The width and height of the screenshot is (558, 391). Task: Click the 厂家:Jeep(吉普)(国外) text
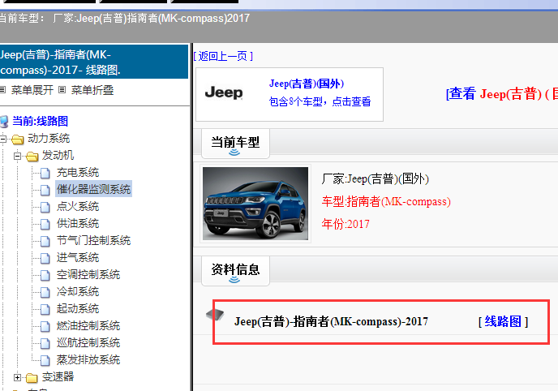click(375, 178)
